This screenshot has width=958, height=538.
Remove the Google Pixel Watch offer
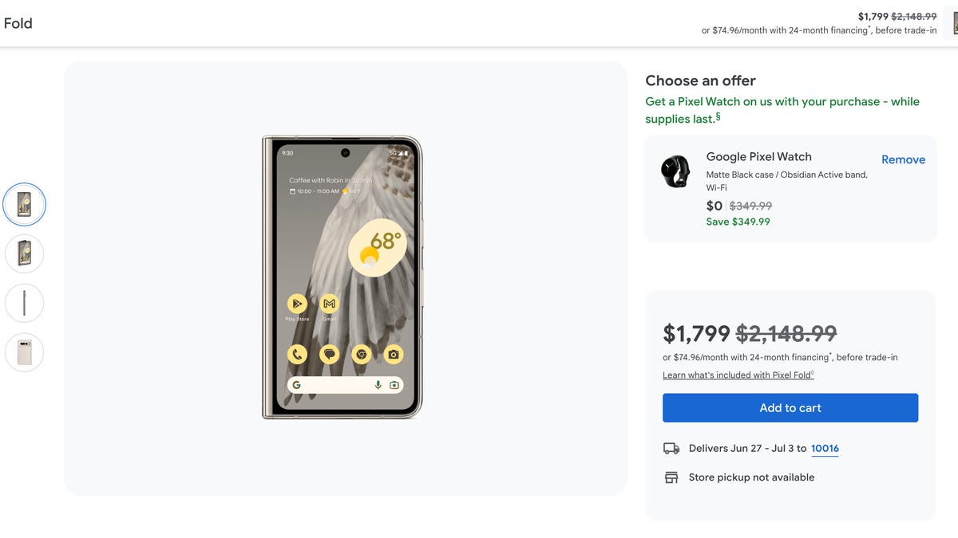pyautogui.click(x=903, y=159)
